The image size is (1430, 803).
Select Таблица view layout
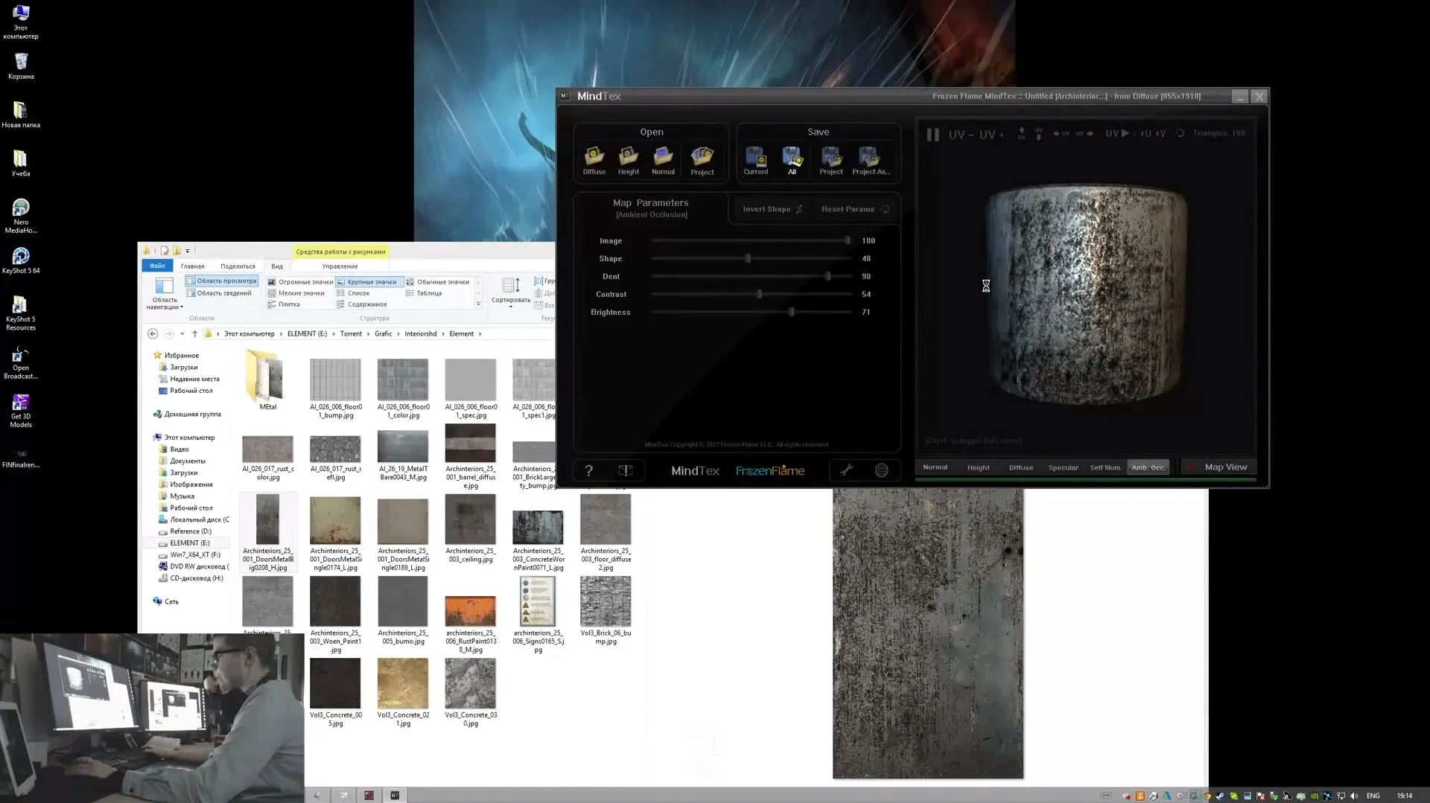(424, 293)
